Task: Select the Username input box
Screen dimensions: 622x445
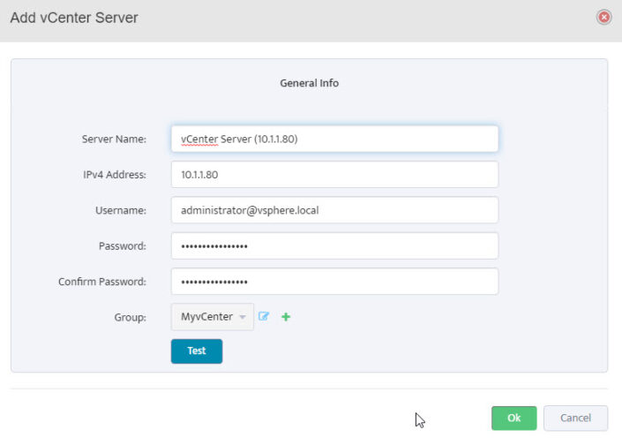Action: pos(334,210)
